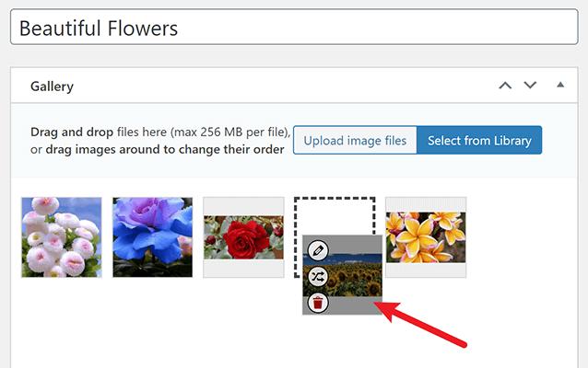Viewport: 588px width, 368px height.
Task: Select the yellow plumeria thumbnail
Action: (426, 237)
